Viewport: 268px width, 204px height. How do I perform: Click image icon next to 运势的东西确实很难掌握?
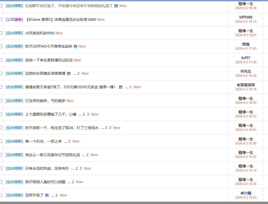point(69,74)
